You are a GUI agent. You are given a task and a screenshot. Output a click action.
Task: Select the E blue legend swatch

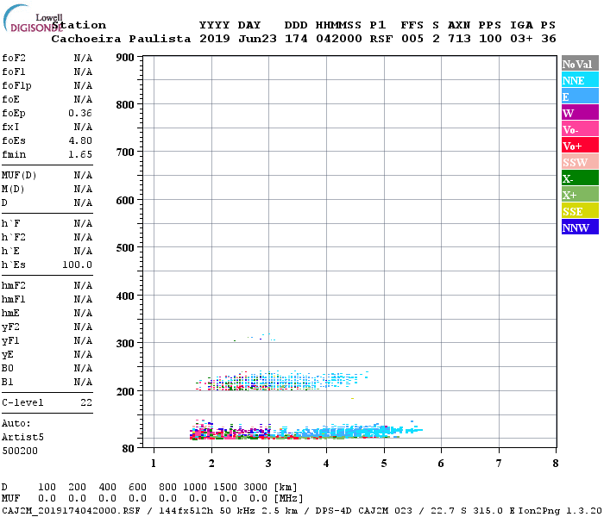(x=580, y=97)
